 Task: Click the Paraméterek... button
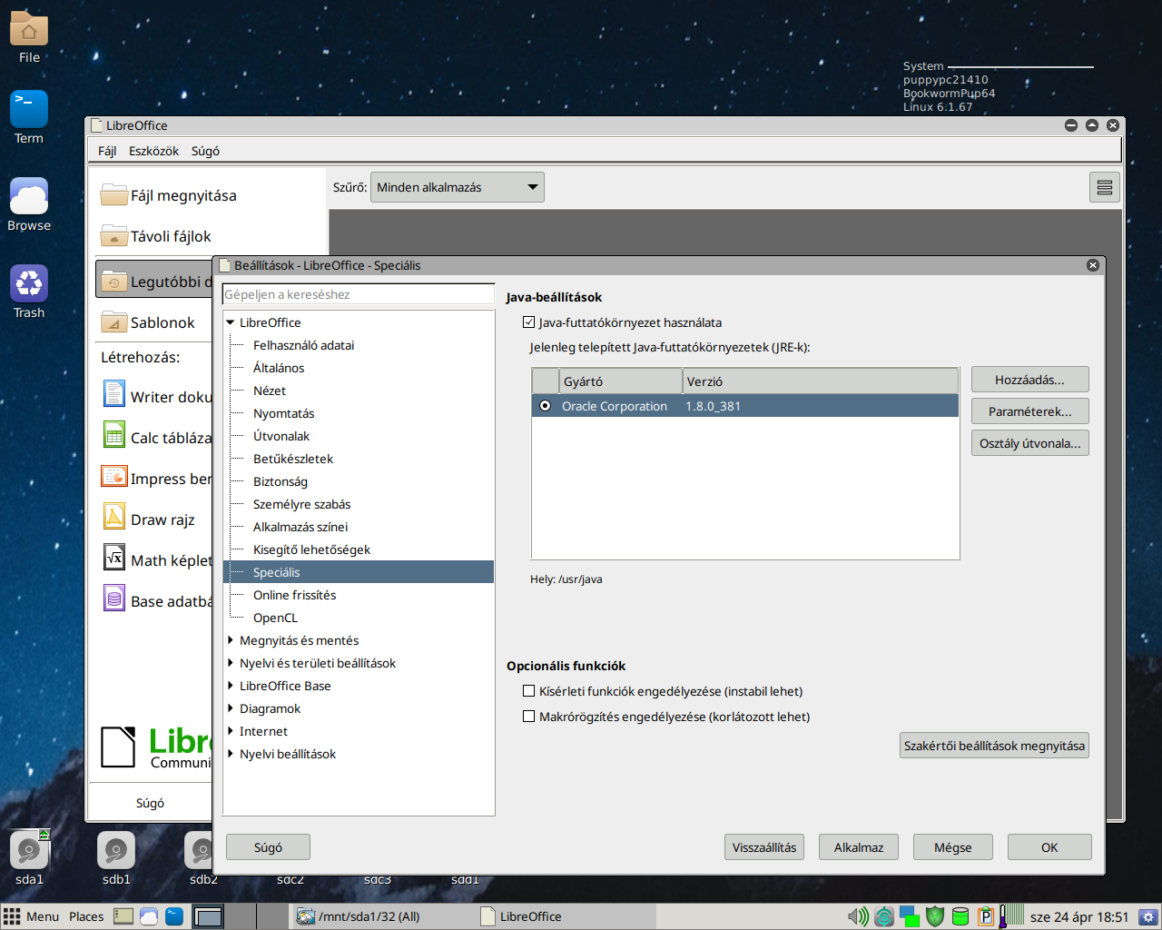(1029, 411)
